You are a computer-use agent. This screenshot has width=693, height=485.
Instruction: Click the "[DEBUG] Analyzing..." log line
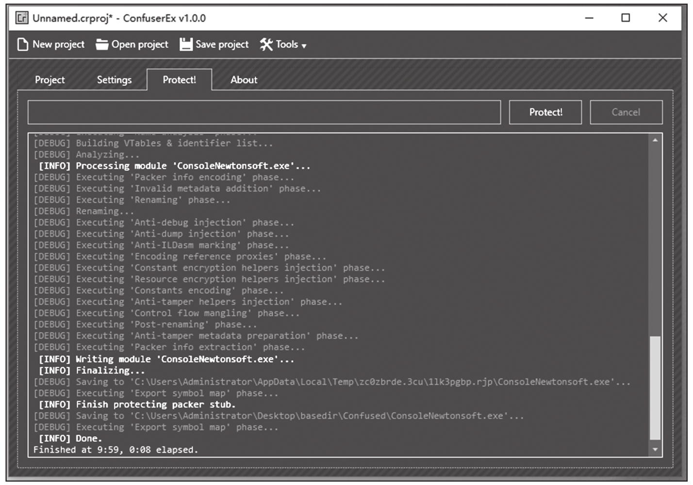click(86, 155)
